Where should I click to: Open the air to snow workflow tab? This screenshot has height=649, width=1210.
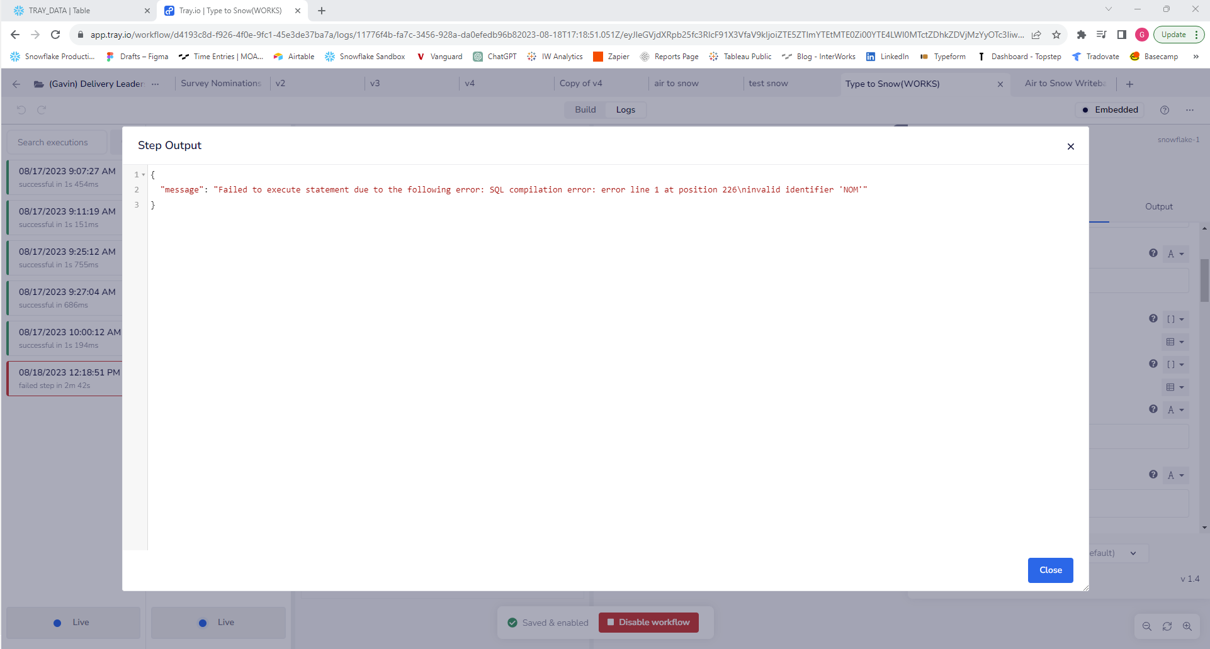point(695,83)
